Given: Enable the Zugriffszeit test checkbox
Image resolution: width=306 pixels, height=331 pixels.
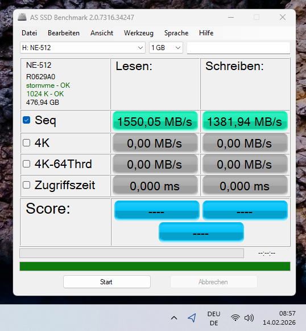Looking at the screenshot, I should click(27, 185).
